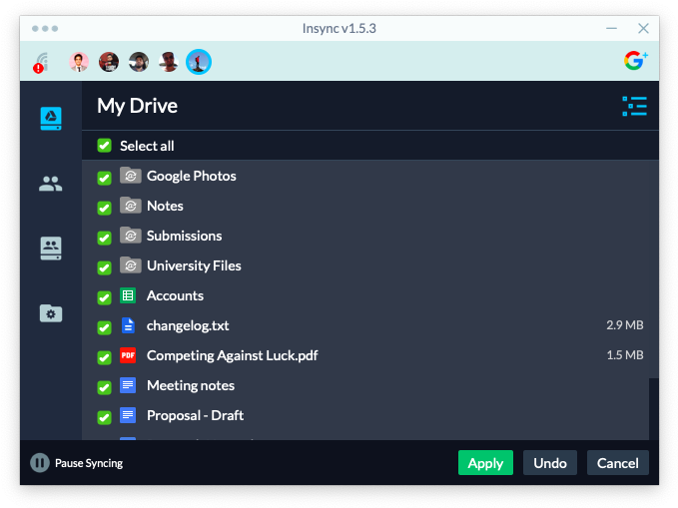Open the University Files folder name

(x=194, y=265)
